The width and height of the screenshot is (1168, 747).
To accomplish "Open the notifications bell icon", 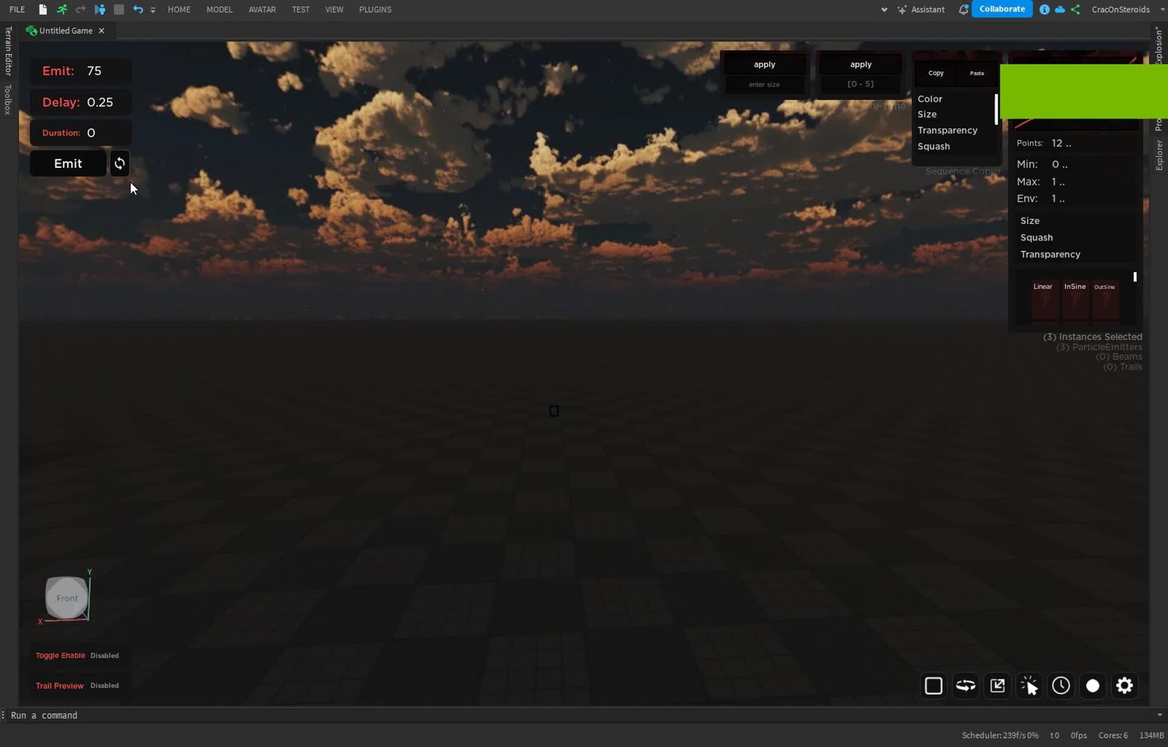I will coord(963,9).
